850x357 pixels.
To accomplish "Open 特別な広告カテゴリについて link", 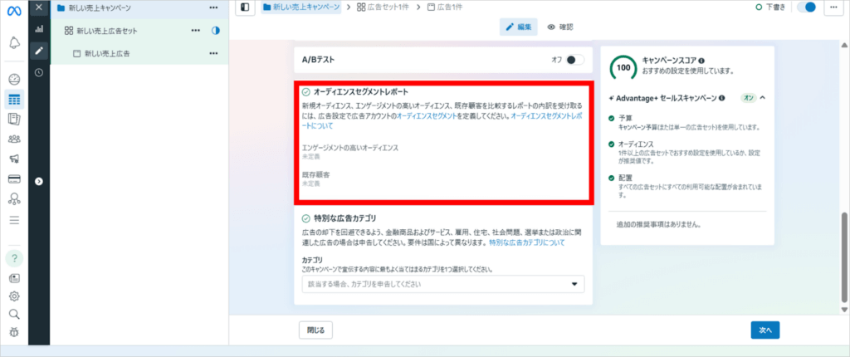I will point(527,242).
